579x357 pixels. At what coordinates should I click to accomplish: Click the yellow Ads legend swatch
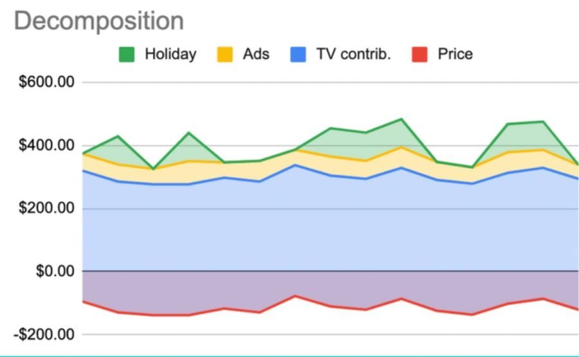[x=225, y=54]
